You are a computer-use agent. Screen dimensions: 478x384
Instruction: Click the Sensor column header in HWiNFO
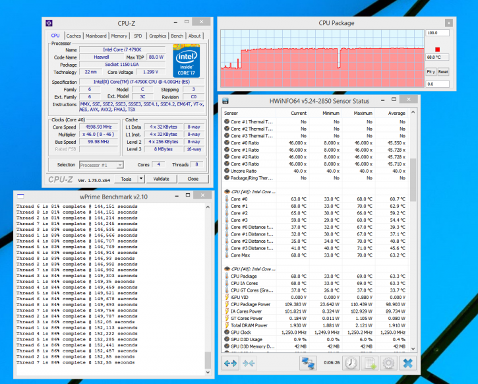coord(249,113)
